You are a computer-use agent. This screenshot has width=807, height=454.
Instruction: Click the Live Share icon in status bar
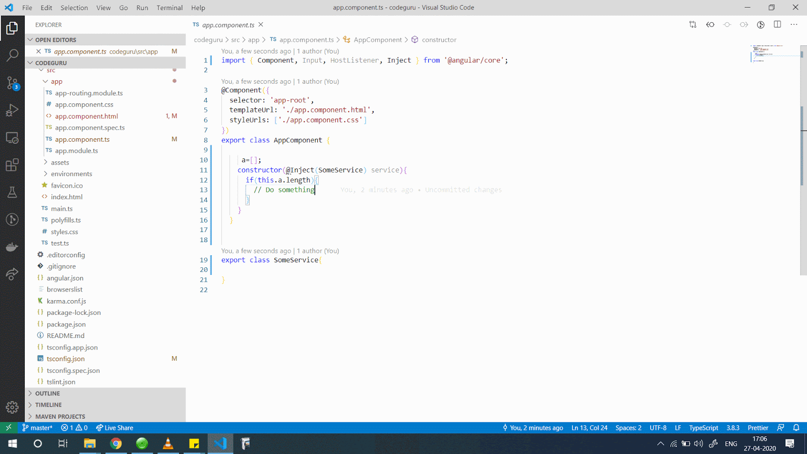pyautogui.click(x=114, y=427)
